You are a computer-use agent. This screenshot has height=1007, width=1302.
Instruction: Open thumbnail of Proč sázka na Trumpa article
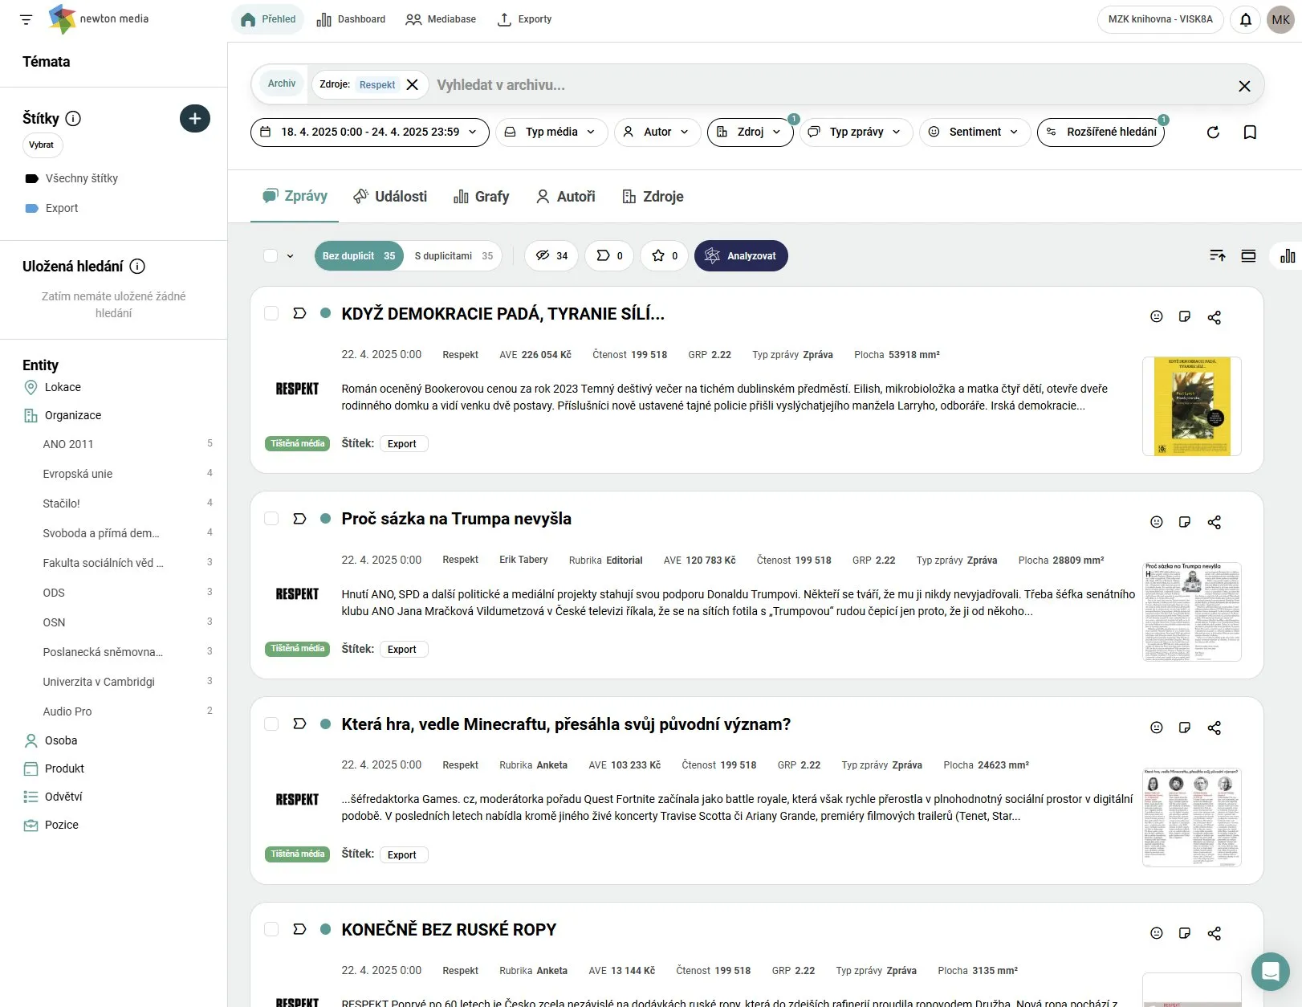[x=1192, y=612]
